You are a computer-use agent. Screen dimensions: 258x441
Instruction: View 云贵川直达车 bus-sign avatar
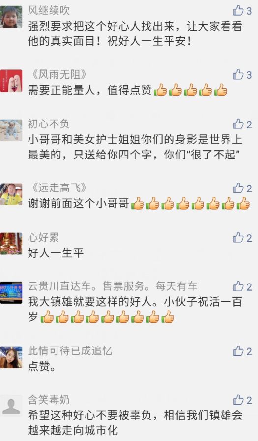click(11, 292)
